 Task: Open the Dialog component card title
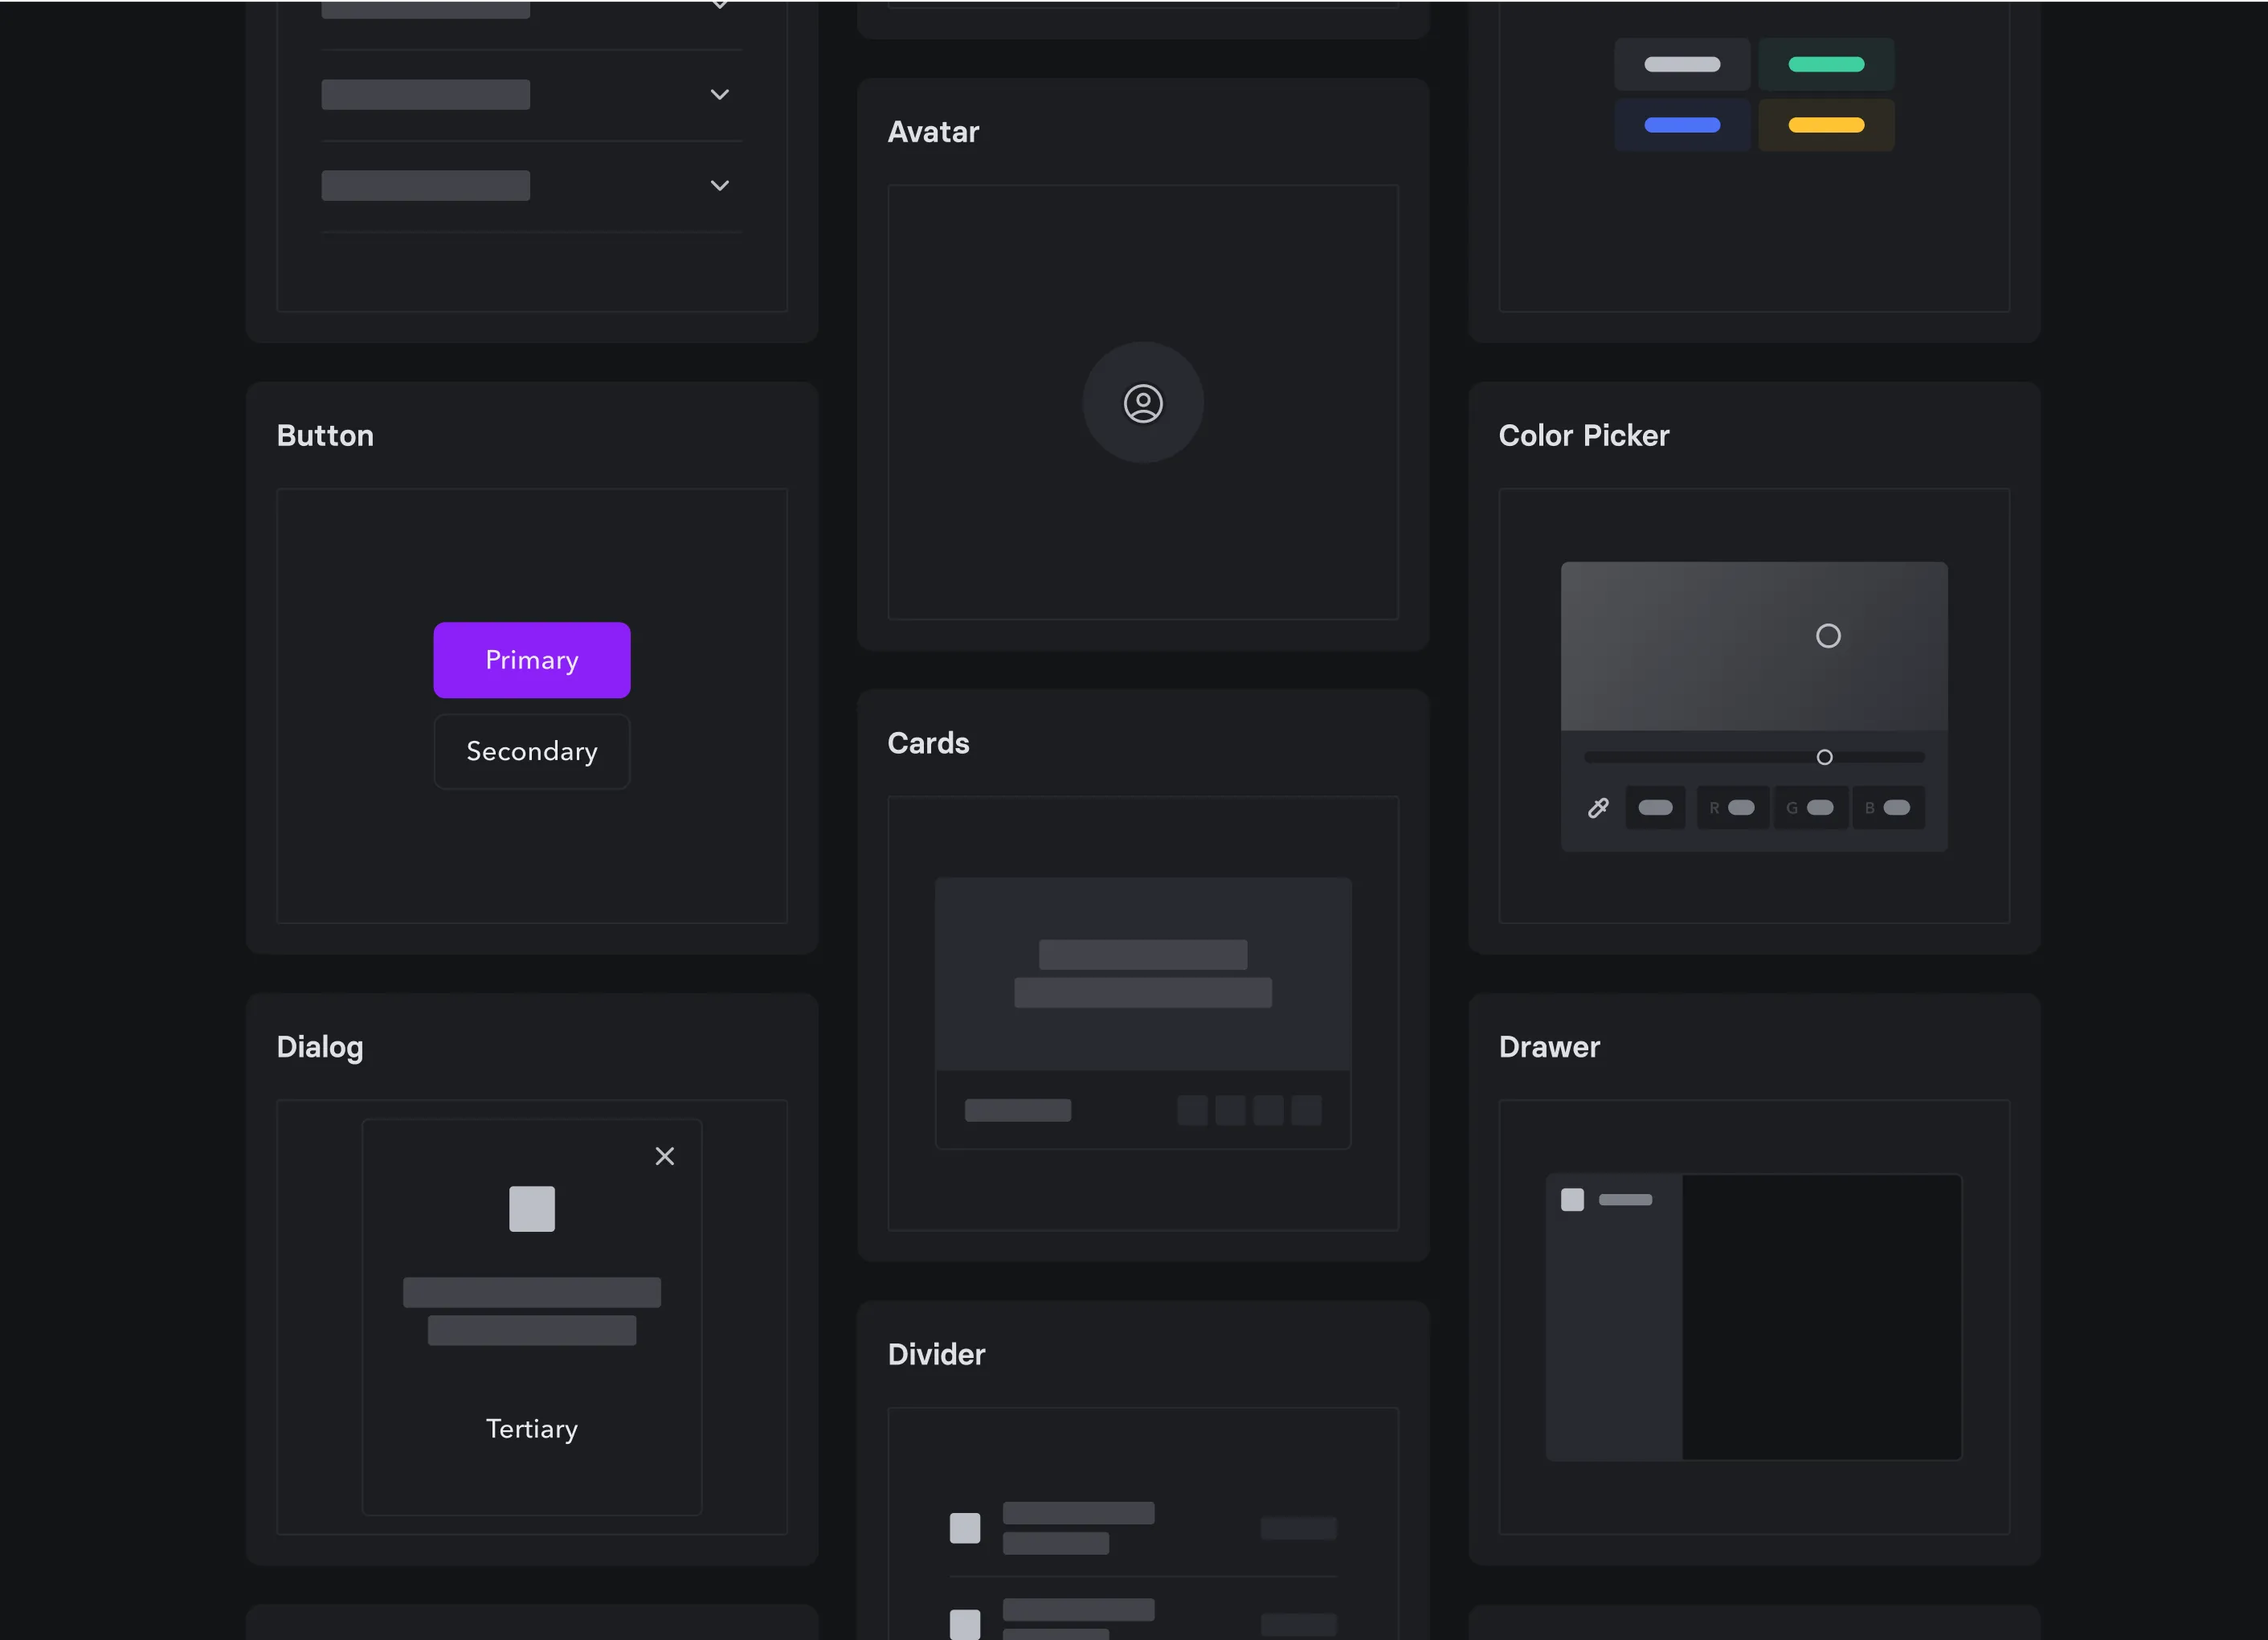[x=320, y=1047]
